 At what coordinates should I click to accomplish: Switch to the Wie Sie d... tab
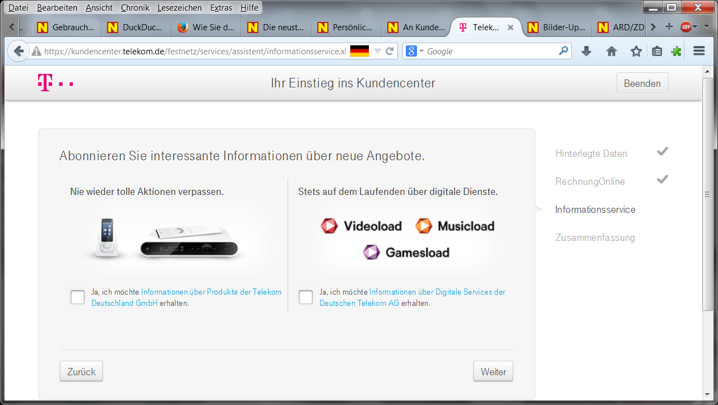coord(206,27)
